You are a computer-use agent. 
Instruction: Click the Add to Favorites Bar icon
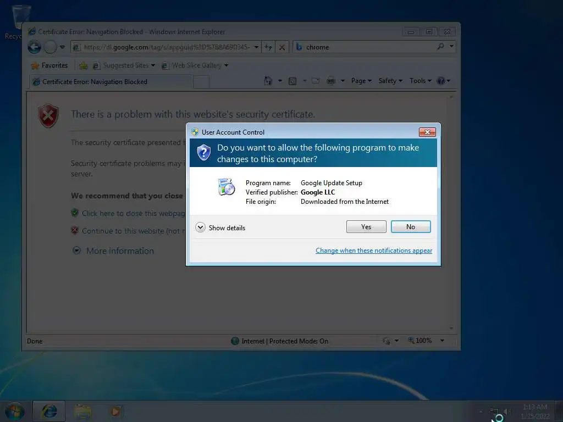pyautogui.click(x=84, y=65)
